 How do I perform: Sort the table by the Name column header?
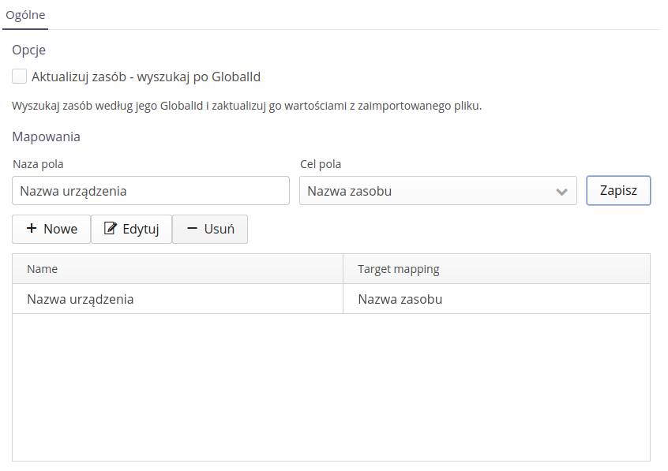43,269
